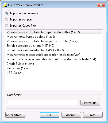Choose Mouvements comptabilité en partie double
The height and width of the screenshot is (123, 108).
tap(54, 41)
